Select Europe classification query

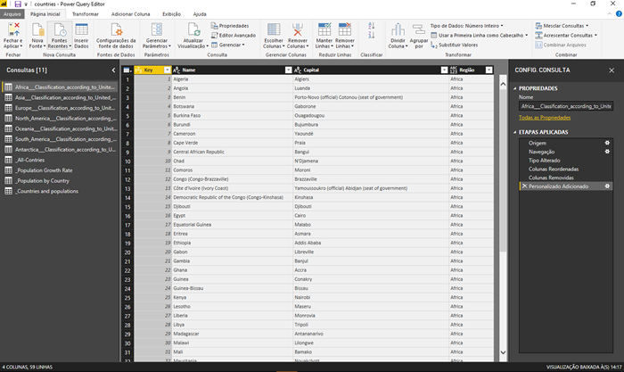click(x=61, y=108)
